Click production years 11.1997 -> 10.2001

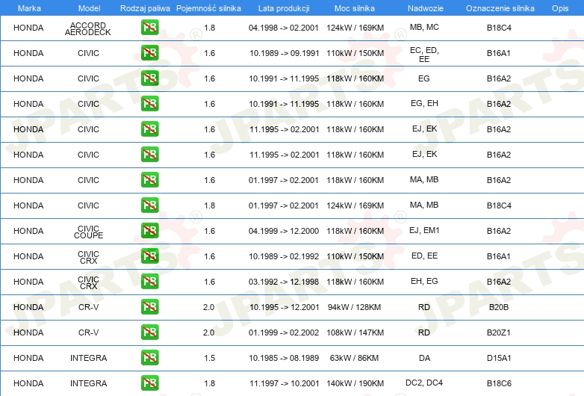pyautogui.click(x=285, y=383)
